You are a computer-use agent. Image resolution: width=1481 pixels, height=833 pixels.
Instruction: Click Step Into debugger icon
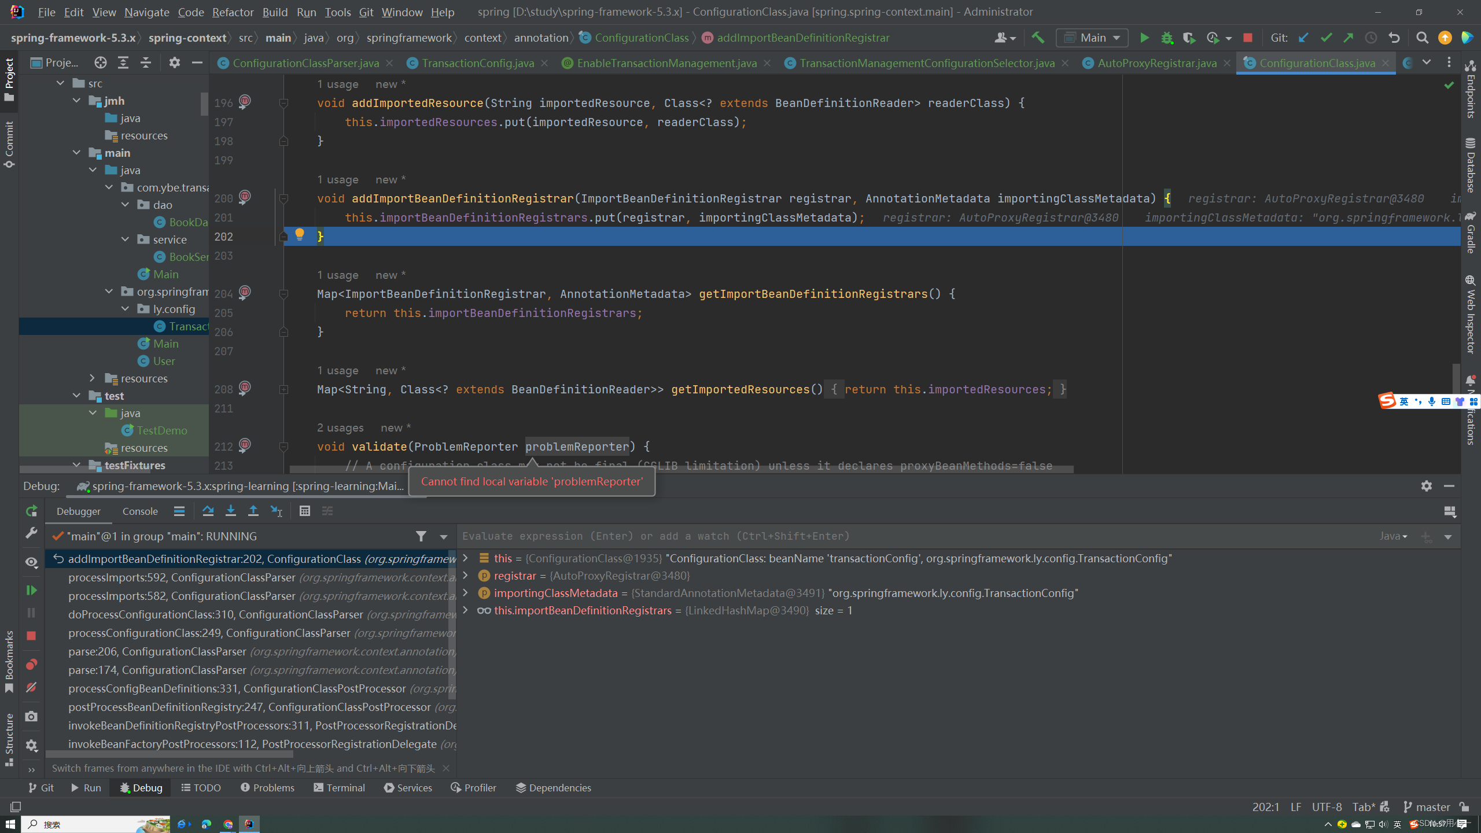230,511
